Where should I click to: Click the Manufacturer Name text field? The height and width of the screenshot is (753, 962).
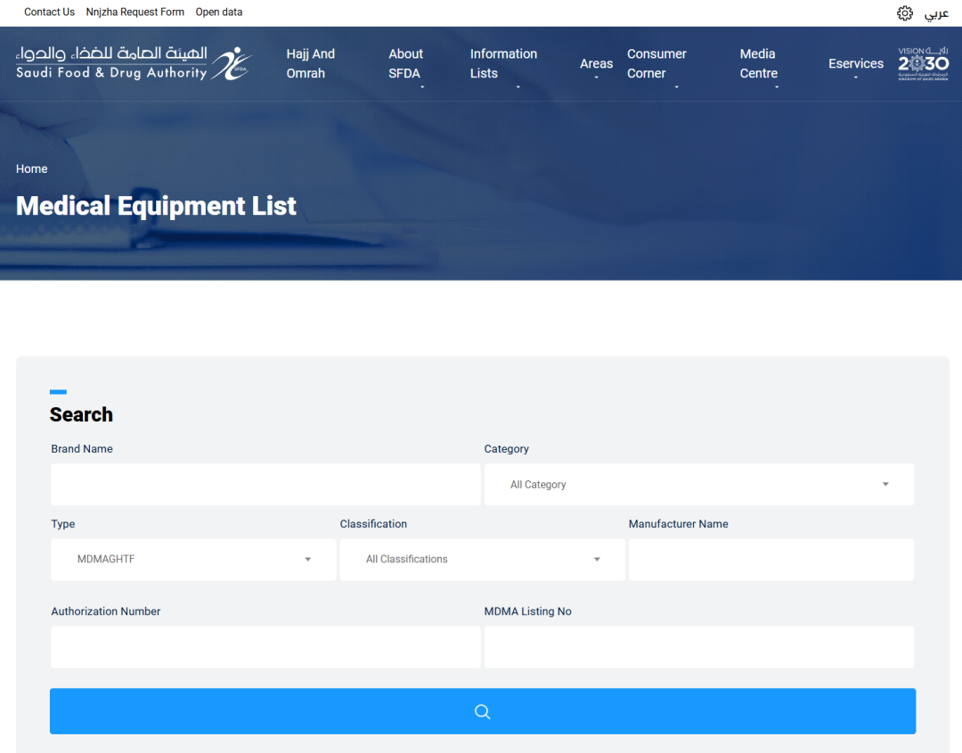pos(771,560)
